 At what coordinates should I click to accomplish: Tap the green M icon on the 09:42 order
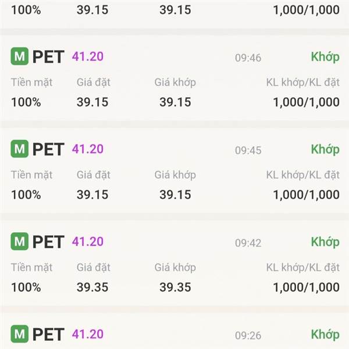20,241
